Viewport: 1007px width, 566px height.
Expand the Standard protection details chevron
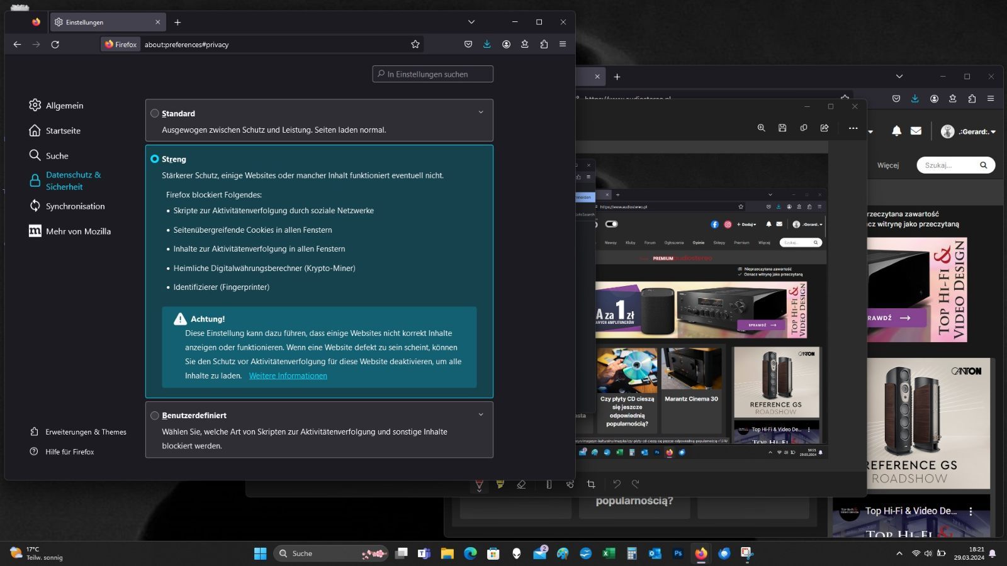481,113
